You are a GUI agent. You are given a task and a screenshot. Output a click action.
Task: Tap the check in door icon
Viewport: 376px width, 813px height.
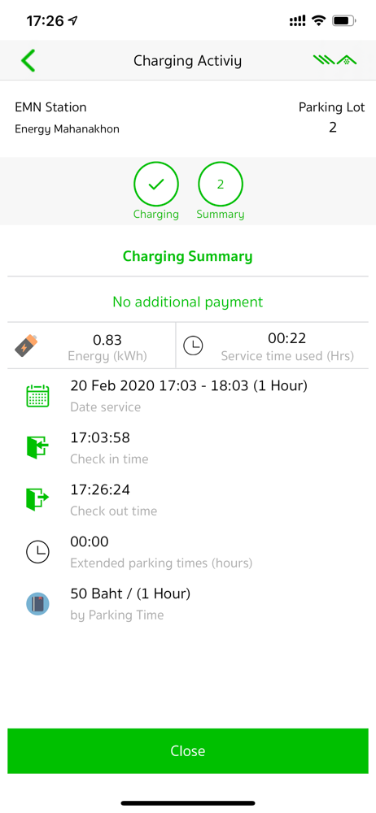(37, 447)
